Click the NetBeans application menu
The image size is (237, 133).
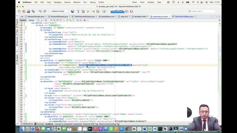(27, 2)
